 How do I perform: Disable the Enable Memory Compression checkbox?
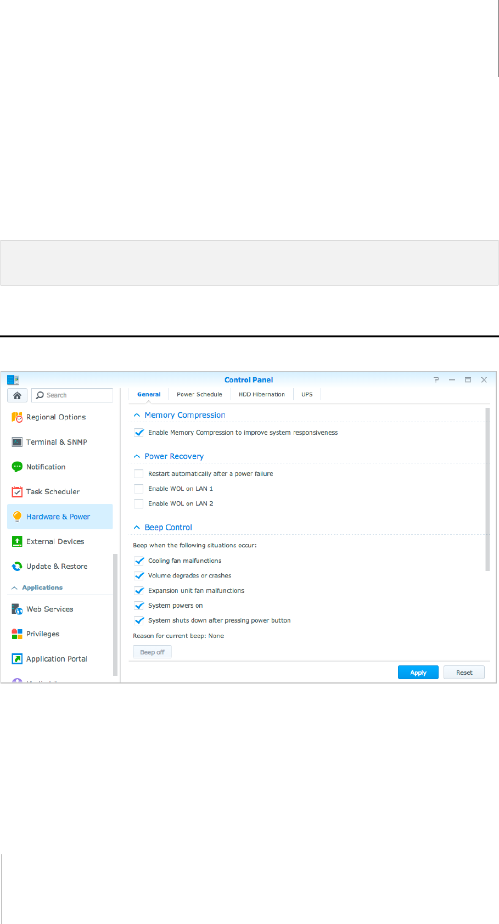139,433
